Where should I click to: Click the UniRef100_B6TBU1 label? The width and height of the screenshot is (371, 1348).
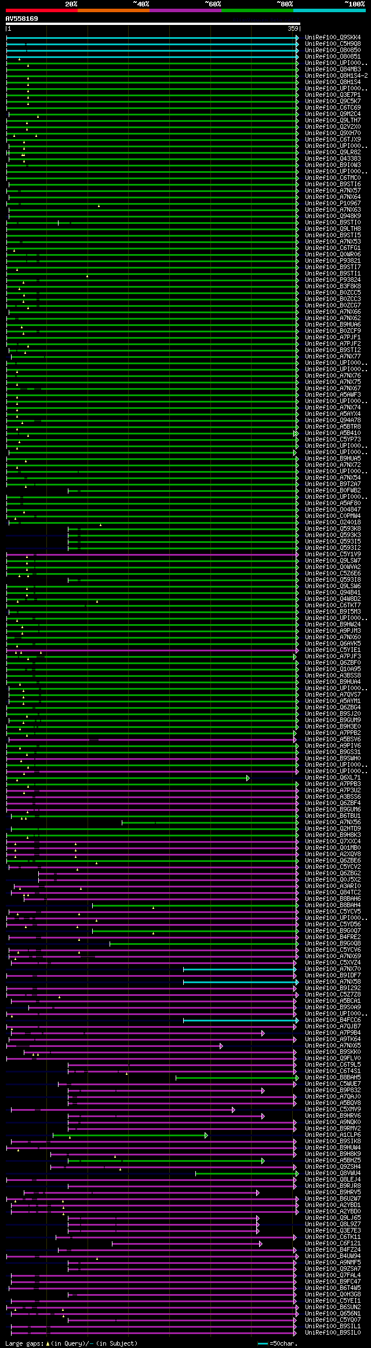333,816
